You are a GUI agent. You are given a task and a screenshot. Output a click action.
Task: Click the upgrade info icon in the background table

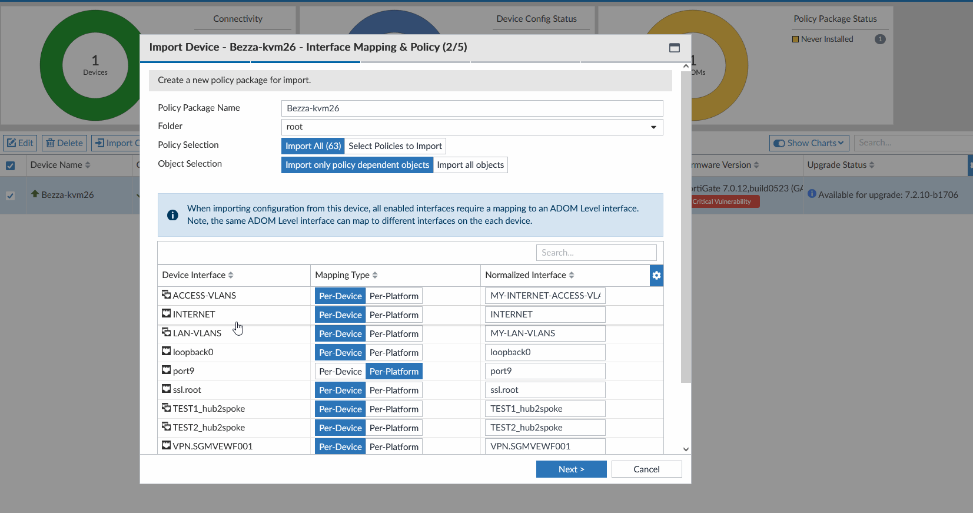[x=812, y=193]
